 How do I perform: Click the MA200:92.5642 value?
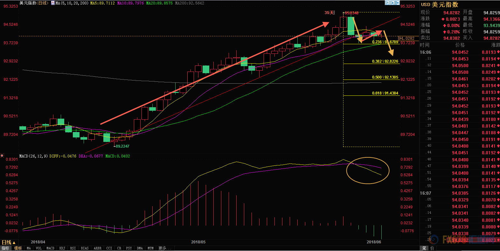point(190,3)
